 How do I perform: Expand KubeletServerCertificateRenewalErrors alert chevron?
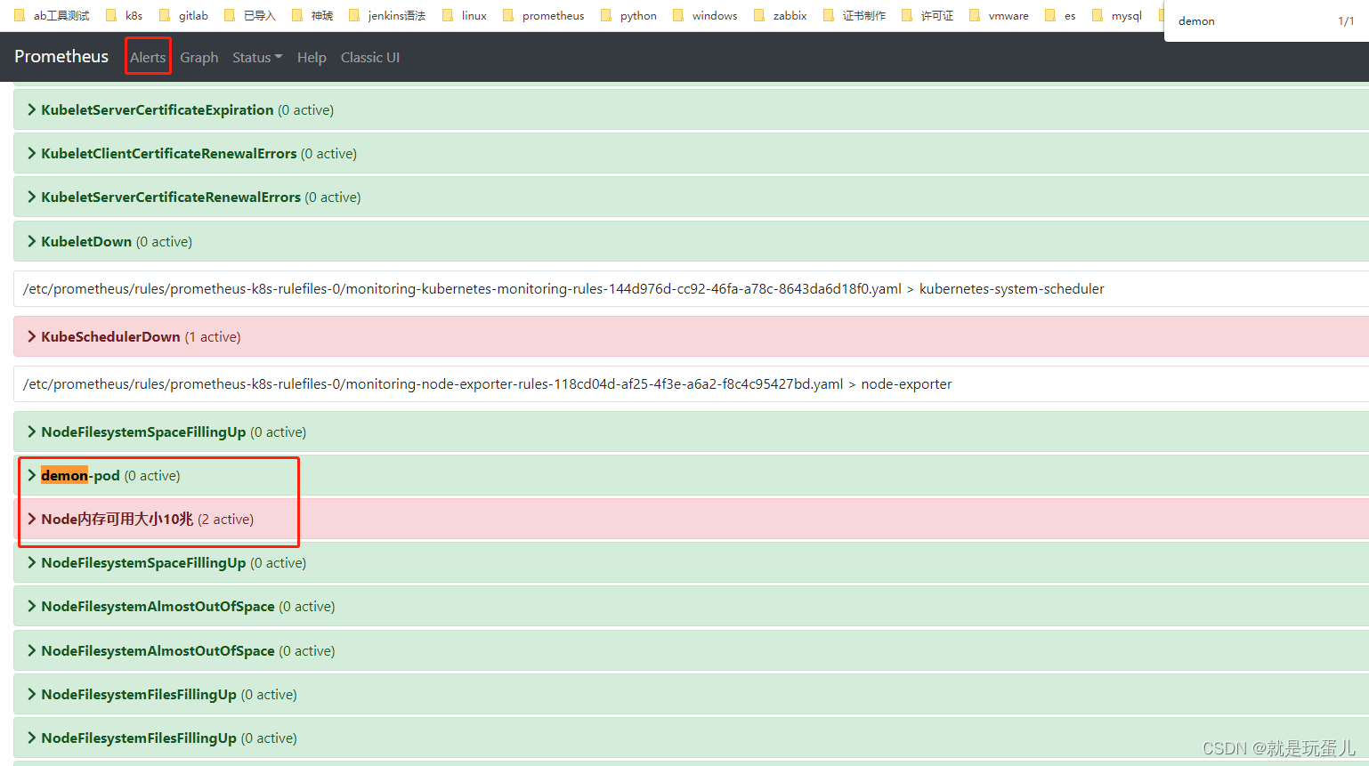[x=32, y=197]
